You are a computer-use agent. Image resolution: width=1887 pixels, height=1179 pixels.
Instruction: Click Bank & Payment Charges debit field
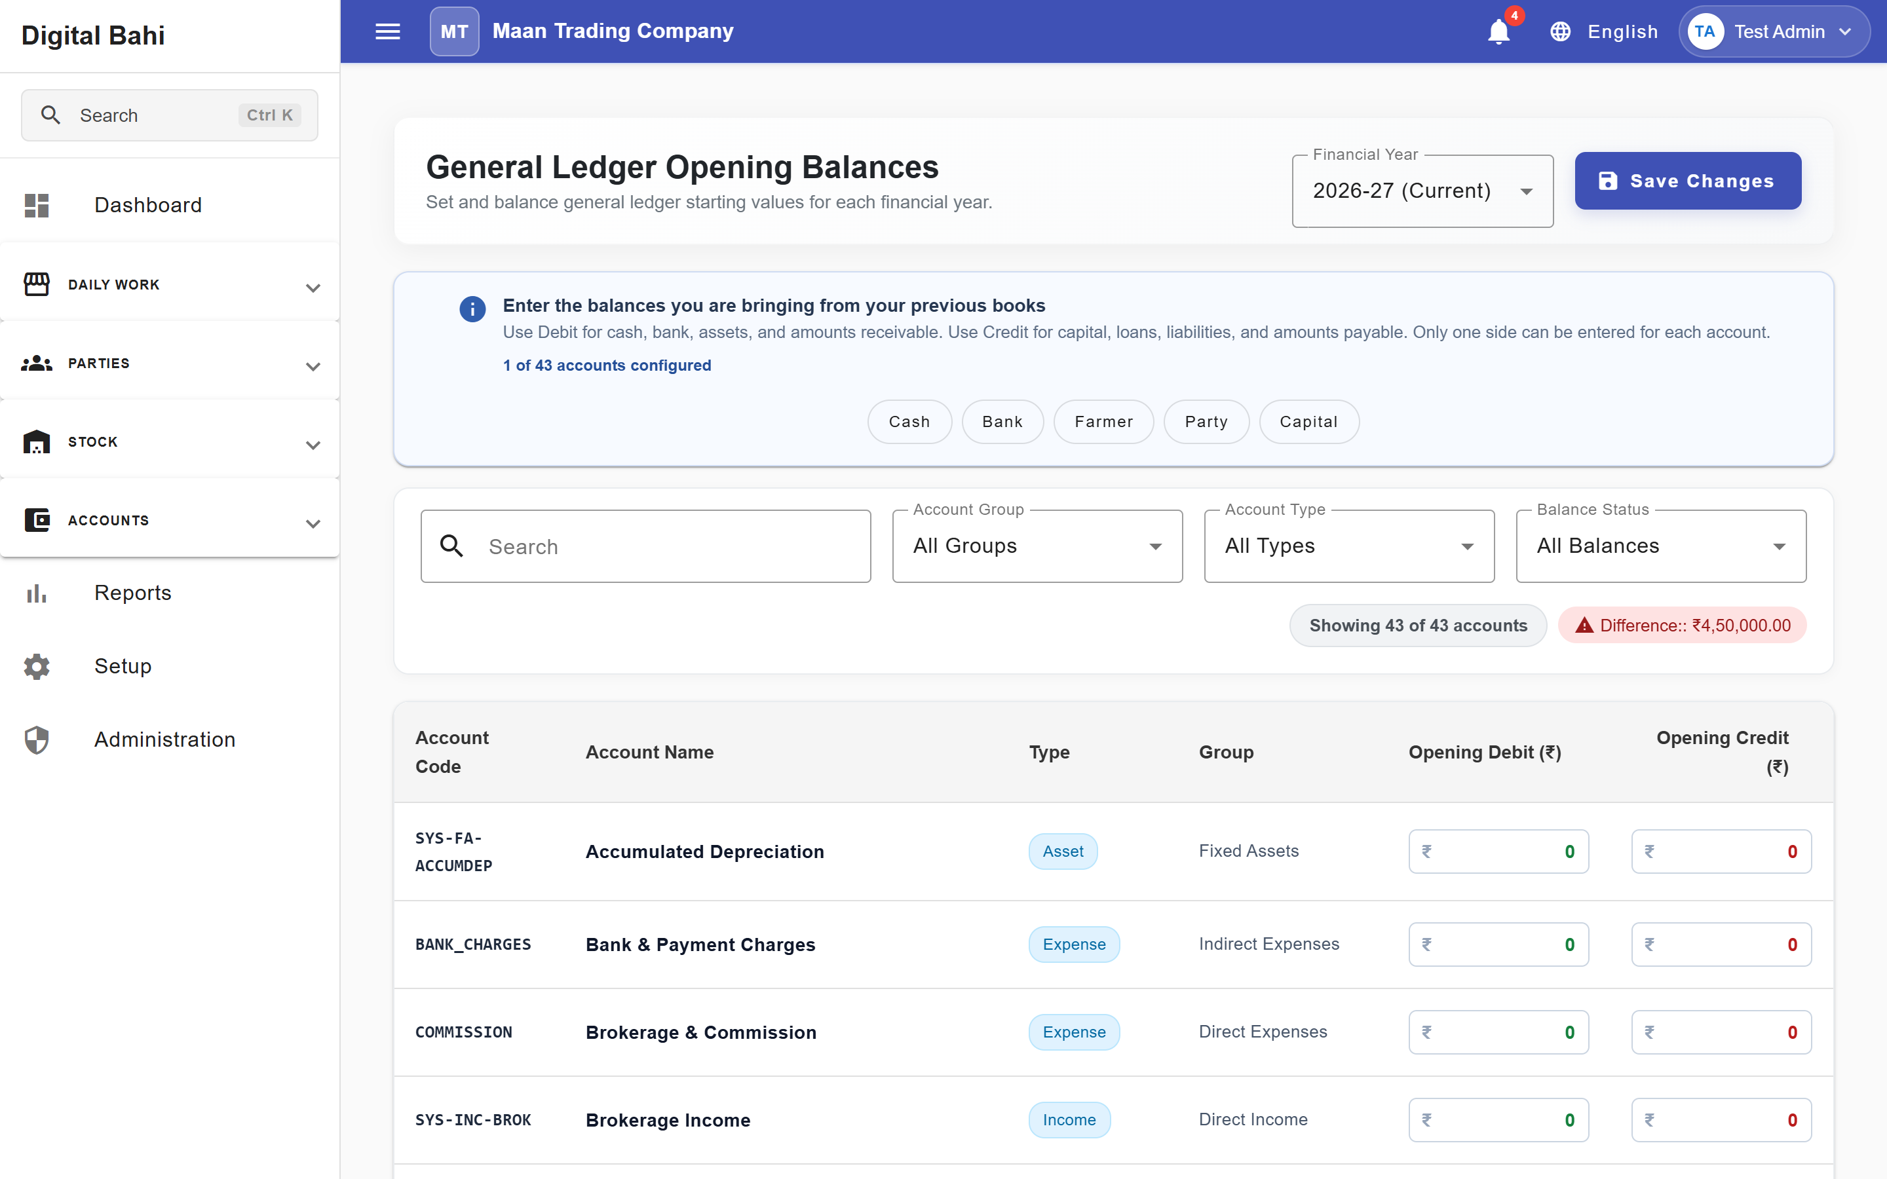click(x=1498, y=945)
